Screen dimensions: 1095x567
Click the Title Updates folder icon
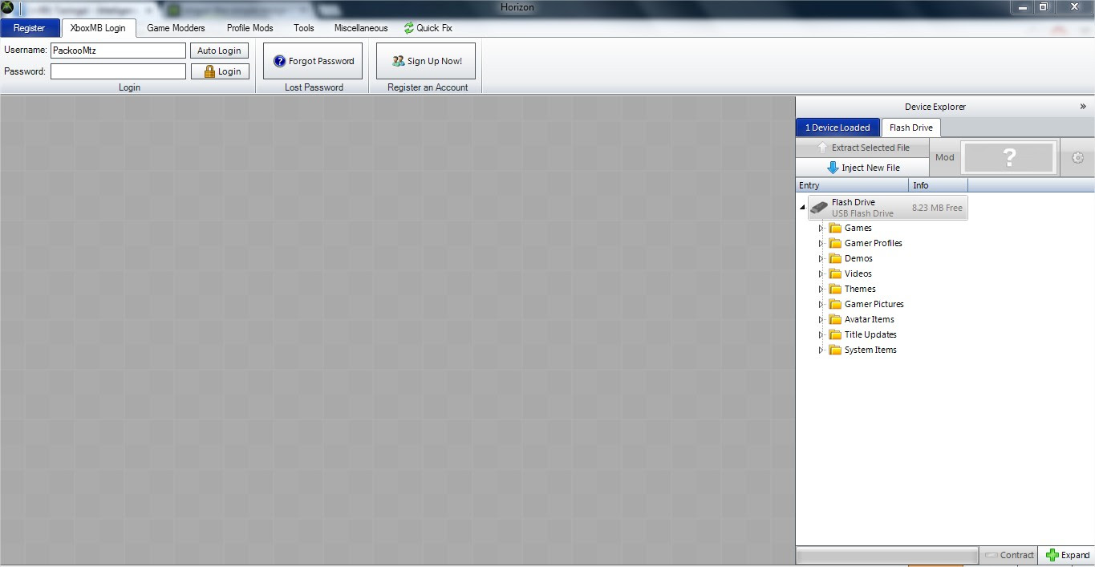(x=835, y=335)
